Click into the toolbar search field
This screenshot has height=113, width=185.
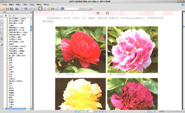tap(72, 9)
